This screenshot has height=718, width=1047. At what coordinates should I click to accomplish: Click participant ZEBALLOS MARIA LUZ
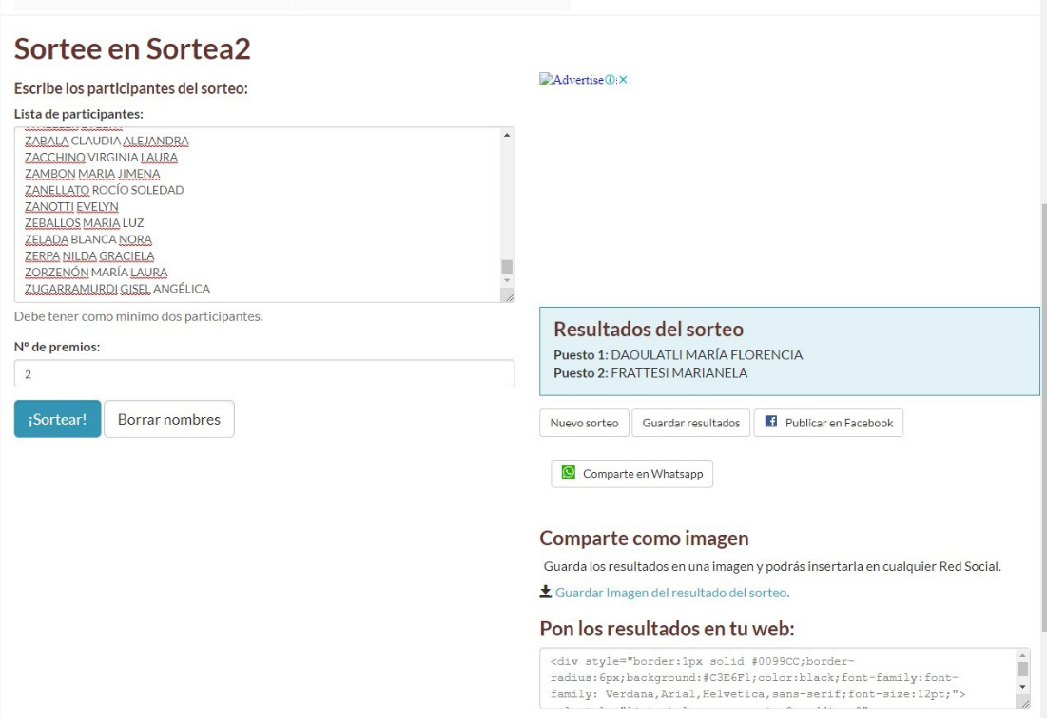84,222
